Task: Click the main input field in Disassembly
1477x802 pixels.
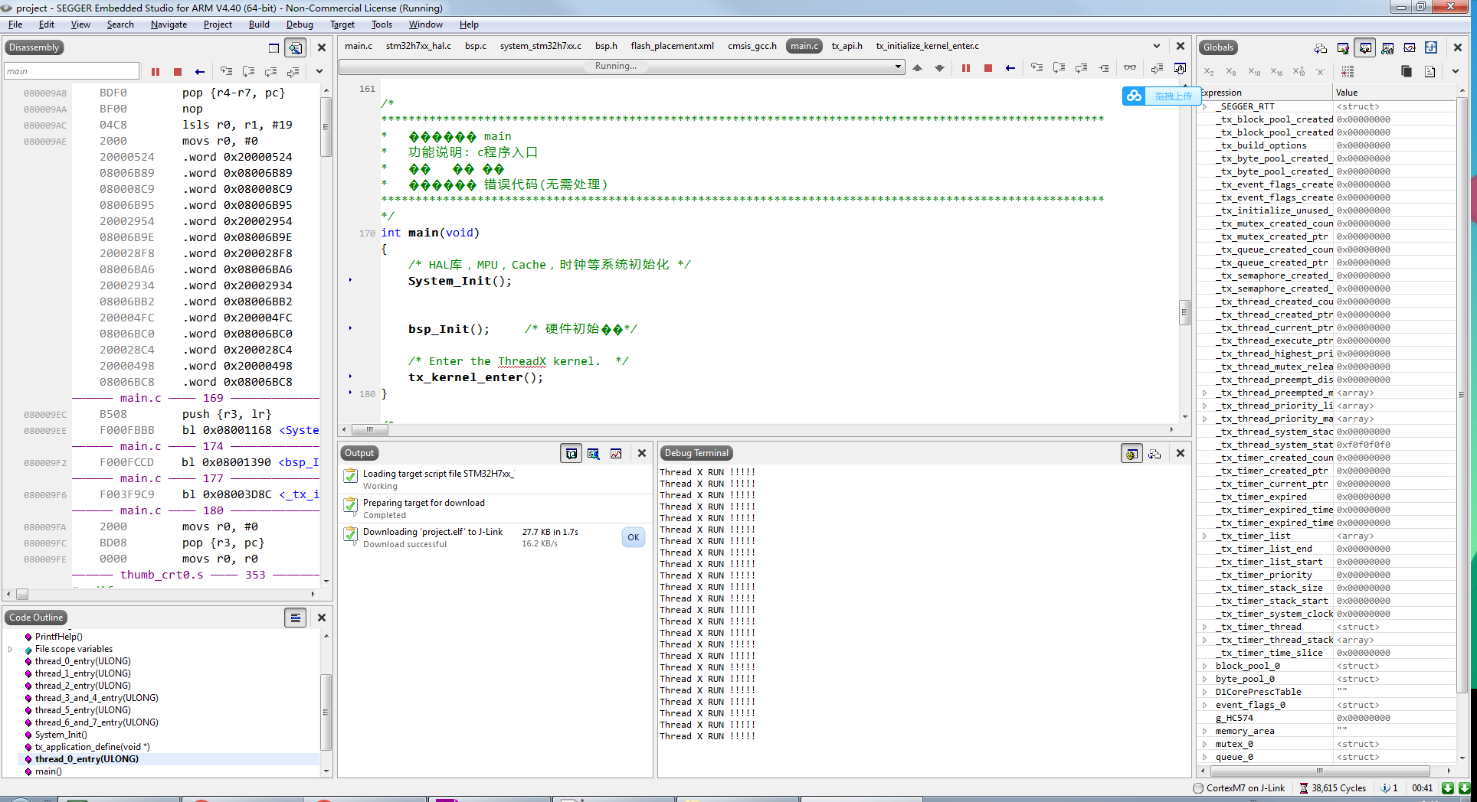Action: tap(71, 72)
